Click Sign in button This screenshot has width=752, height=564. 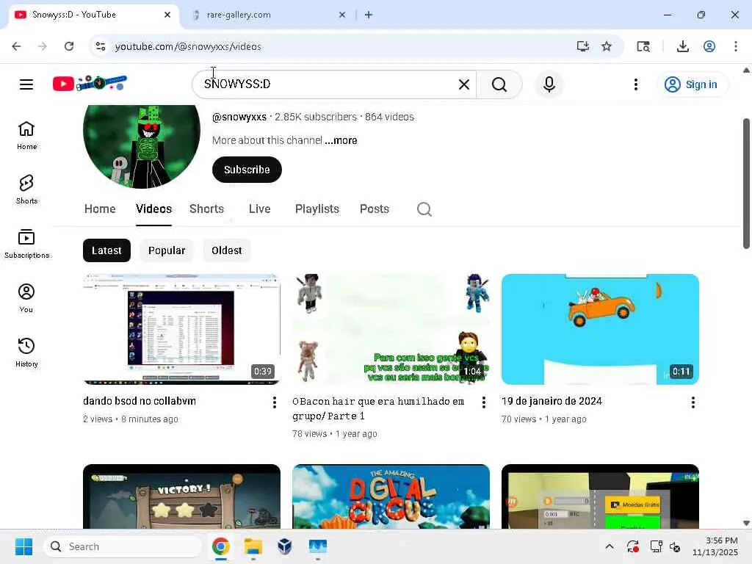point(692,84)
